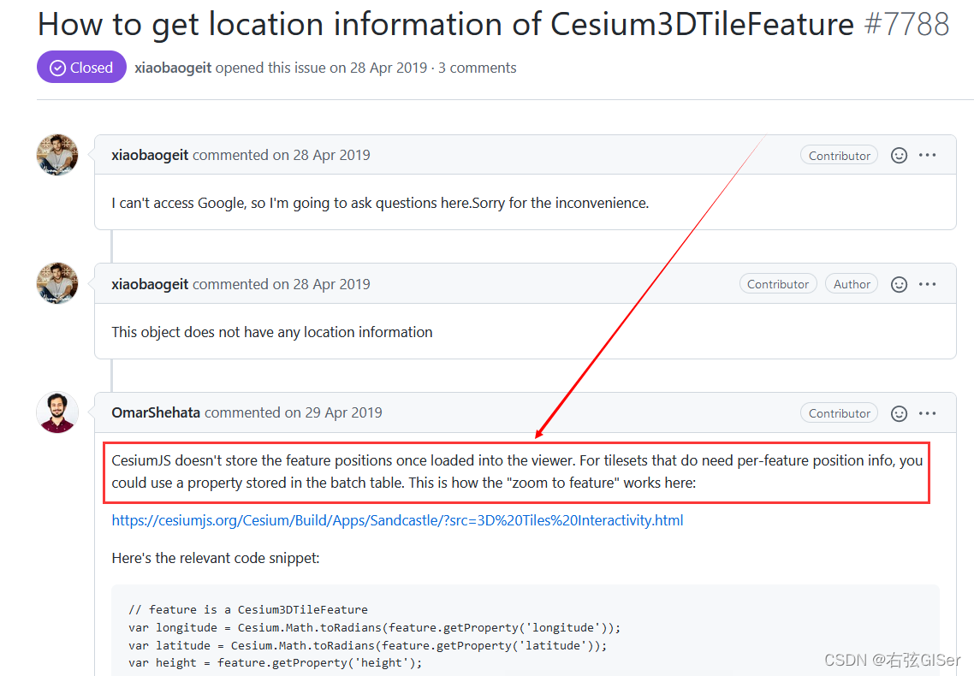Click Contributor badge on second comment
The width and height of the screenshot is (974, 676).
[778, 284]
